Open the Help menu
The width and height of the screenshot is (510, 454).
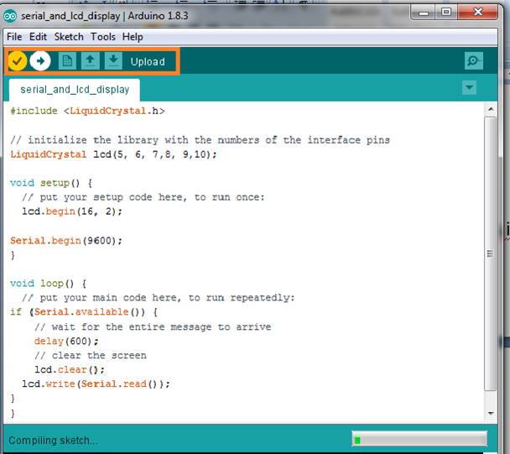(x=133, y=37)
